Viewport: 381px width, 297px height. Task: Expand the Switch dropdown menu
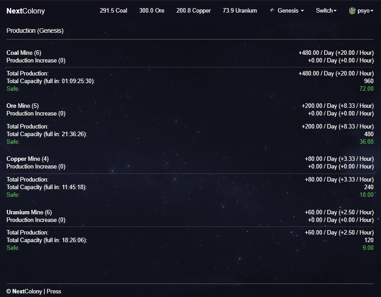[326, 10]
